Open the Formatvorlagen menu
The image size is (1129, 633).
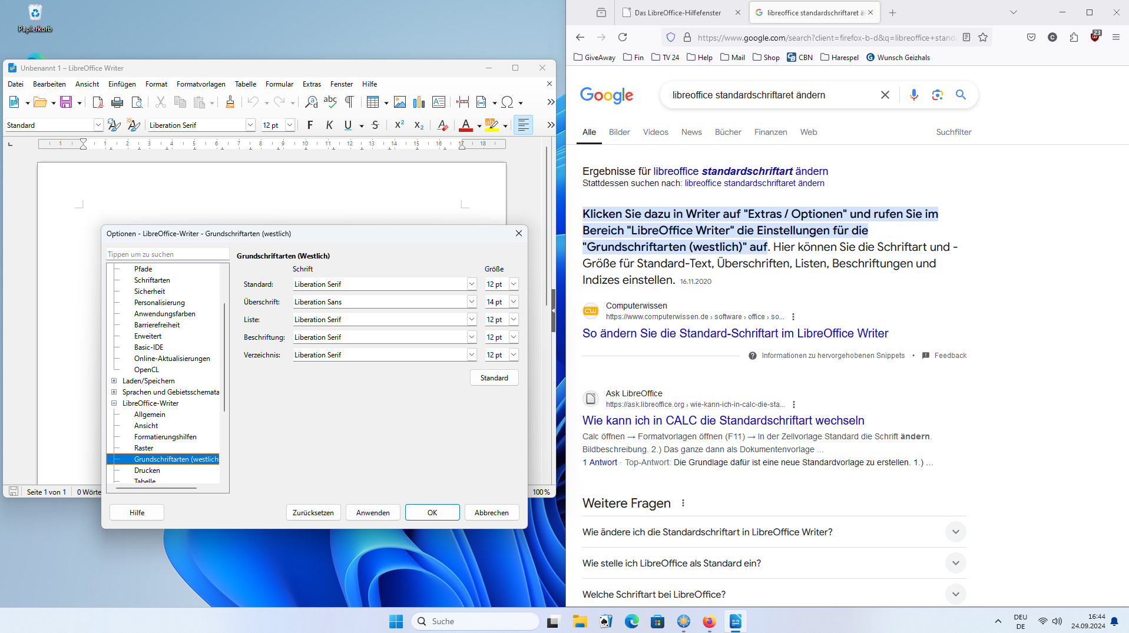201,84
